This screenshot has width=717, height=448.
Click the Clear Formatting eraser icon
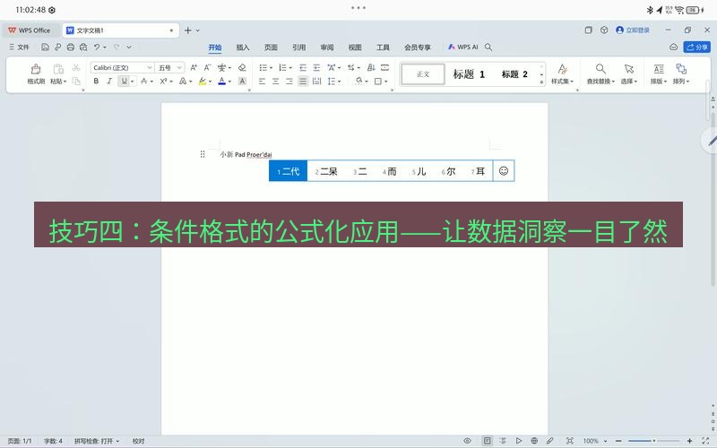[242, 68]
